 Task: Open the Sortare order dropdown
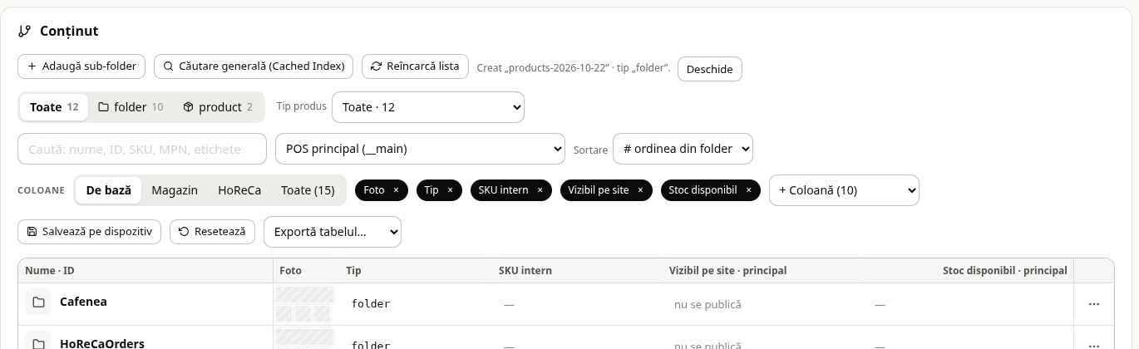[x=683, y=149]
